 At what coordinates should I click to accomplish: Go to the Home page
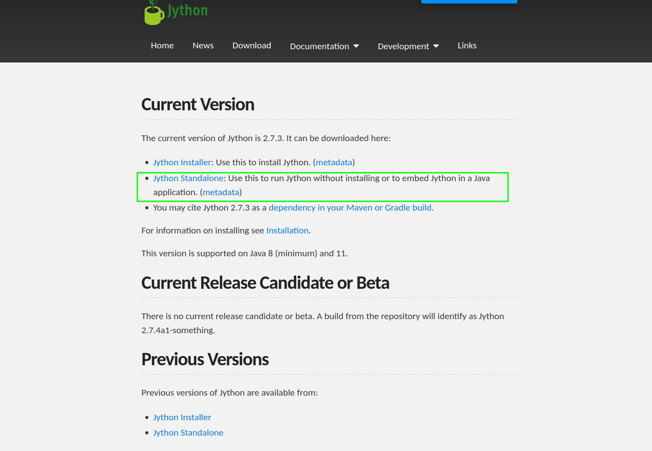coord(162,46)
